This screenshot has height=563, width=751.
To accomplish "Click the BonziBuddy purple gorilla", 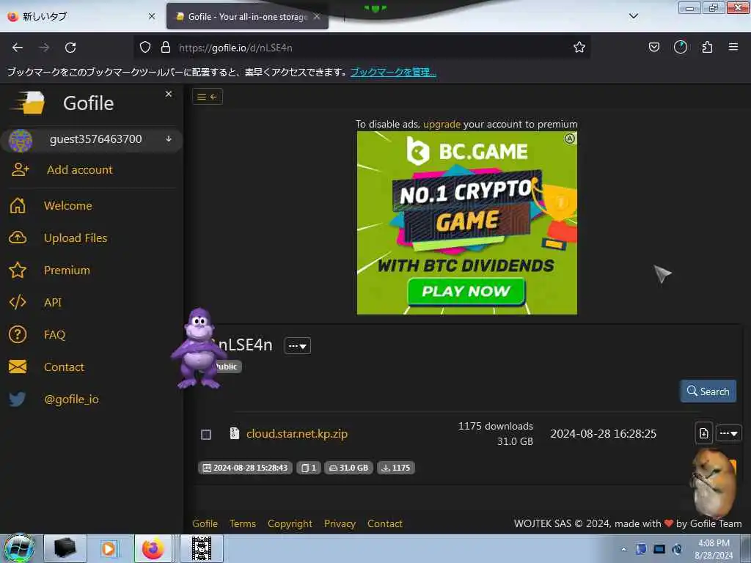I will (198, 348).
